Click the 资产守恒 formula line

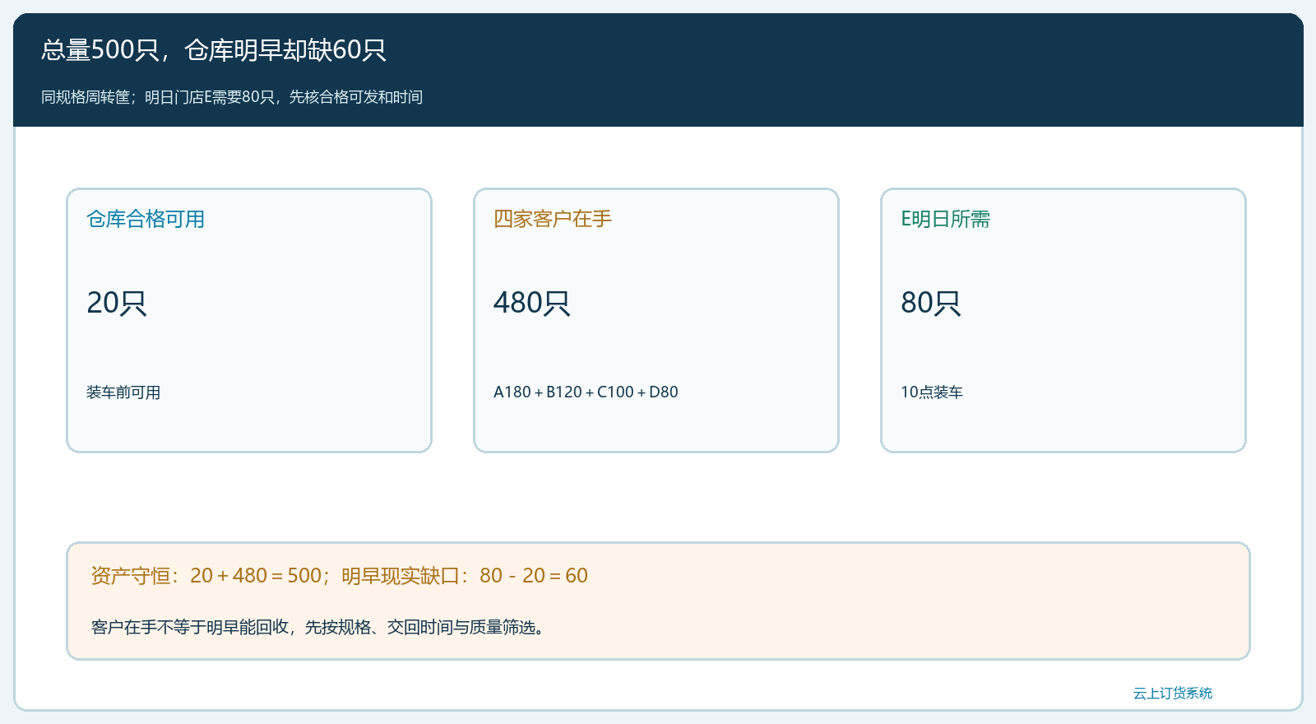[x=340, y=575]
